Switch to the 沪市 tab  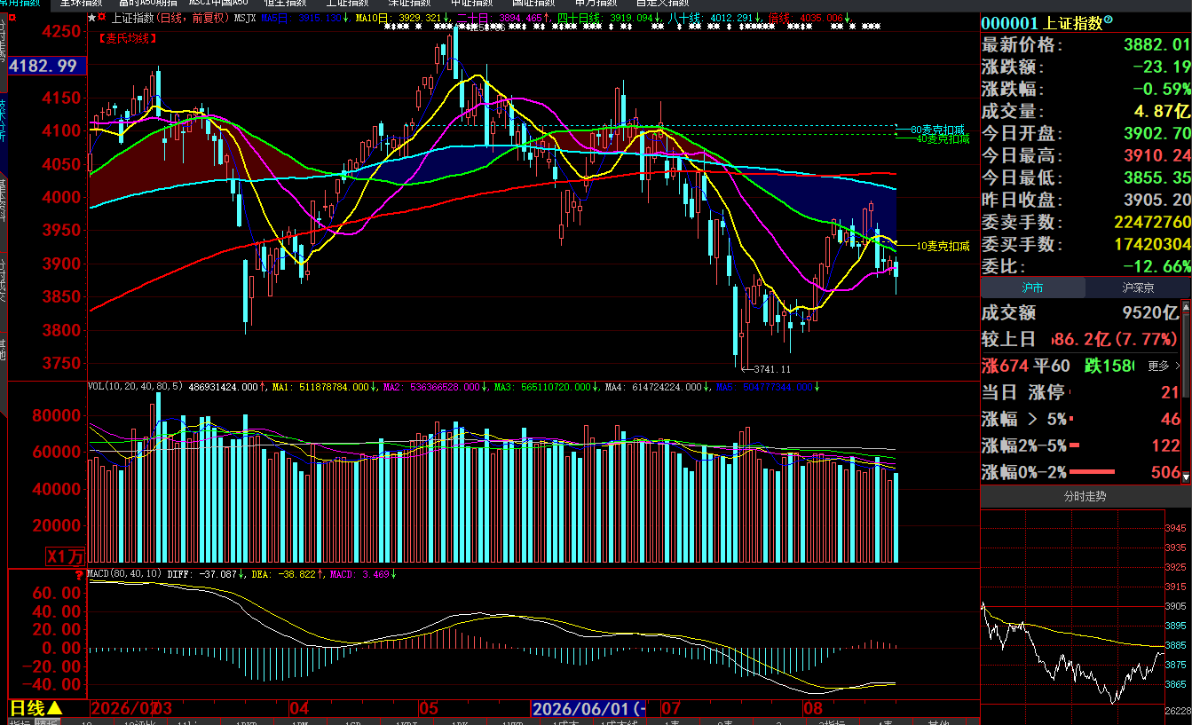pyautogui.click(x=1032, y=288)
